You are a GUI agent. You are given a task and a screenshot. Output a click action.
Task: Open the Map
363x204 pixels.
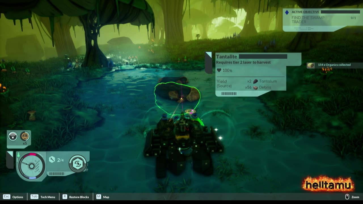click(106, 197)
